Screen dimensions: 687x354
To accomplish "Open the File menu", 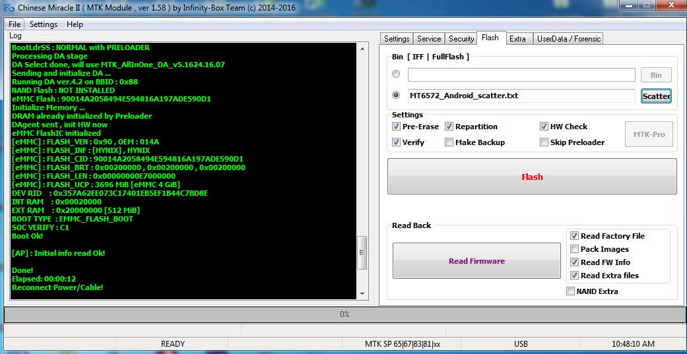I will tap(15, 24).
